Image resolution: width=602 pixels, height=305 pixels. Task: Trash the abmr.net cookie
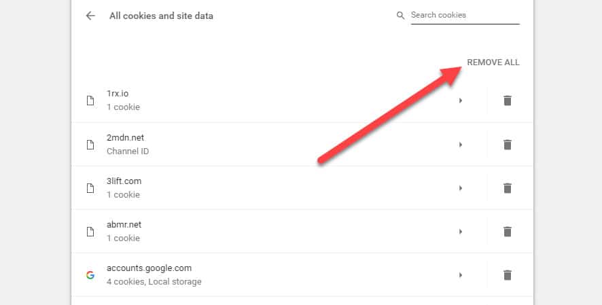(507, 231)
